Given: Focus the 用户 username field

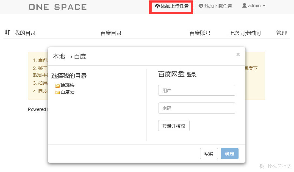Looking at the screenshot, I should pos(197,90).
